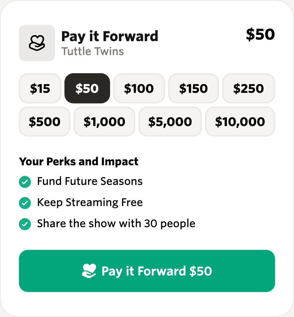Click the heart-in-hand icon beside the title
Viewport: 294px width, 317px height.
coord(37,43)
